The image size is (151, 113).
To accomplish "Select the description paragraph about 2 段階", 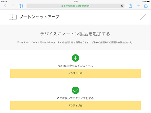I will [75, 42].
